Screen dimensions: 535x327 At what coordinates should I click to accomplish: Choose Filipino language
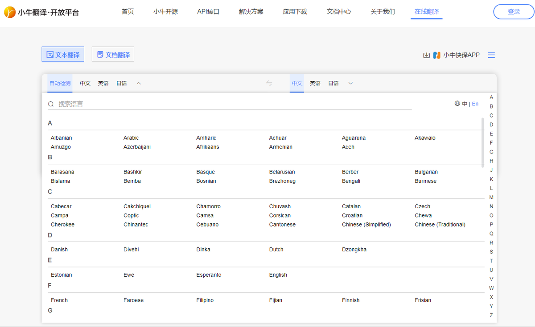point(205,300)
